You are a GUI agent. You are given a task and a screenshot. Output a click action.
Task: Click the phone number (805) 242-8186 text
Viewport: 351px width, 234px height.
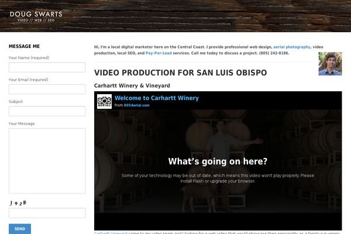pos(274,53)
